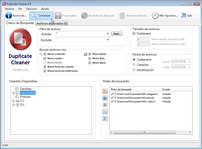Click the Duplicate Cleaner red logo
This screenshot has width=202, height=149.
click(x=21, y=39)
